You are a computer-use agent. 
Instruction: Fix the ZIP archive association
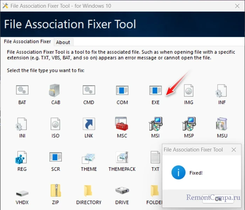coord(55,190)
